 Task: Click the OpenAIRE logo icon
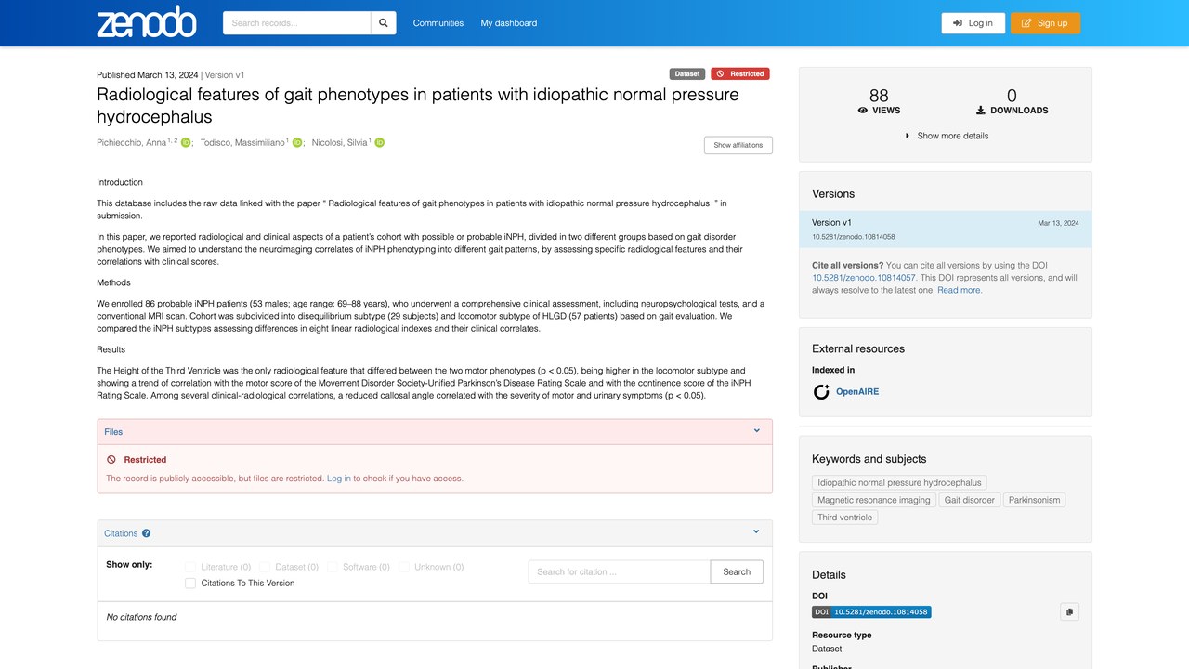[821, 392]
